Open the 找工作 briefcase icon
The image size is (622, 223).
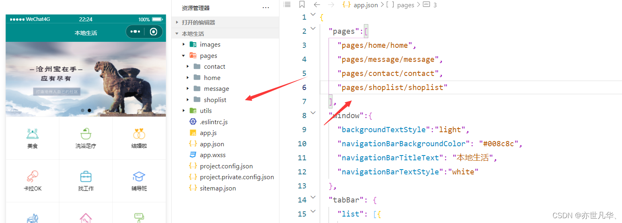86,176
